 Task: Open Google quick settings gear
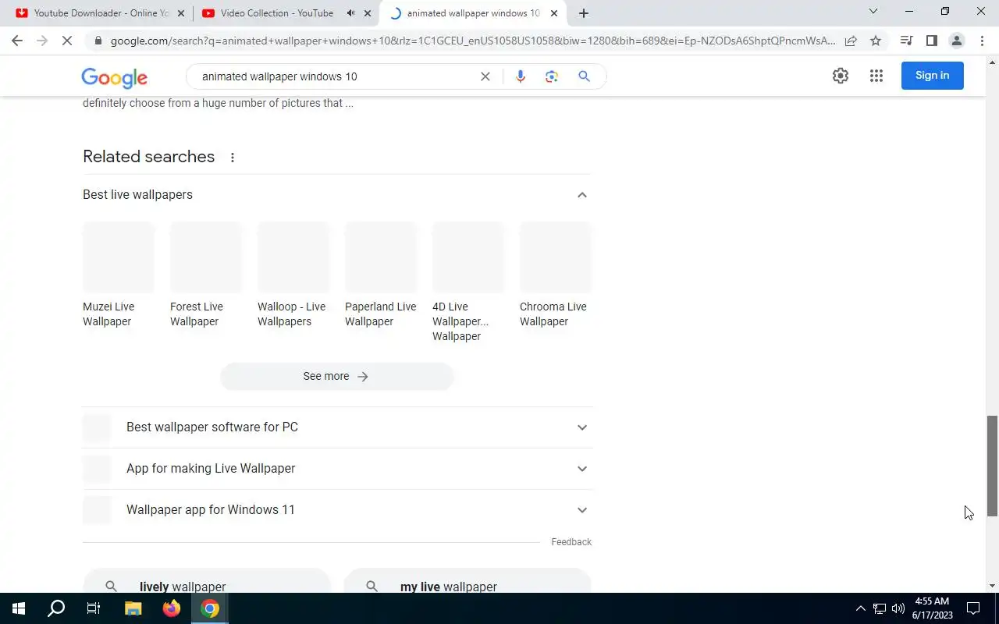[841, 76]
